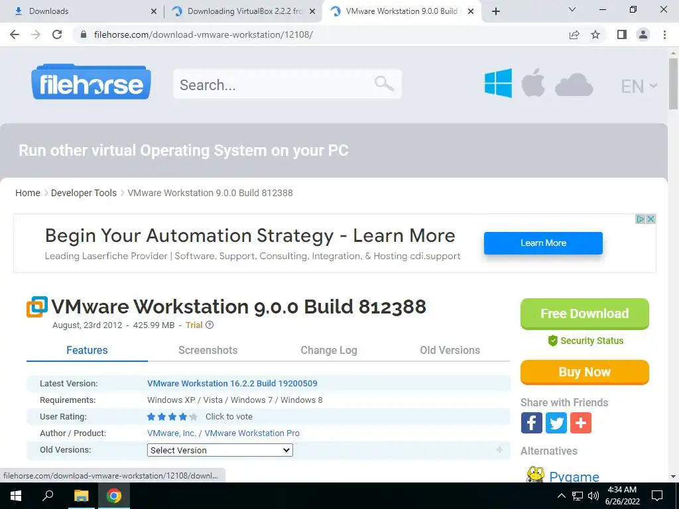Rate with the first star
The image size is (679, 509).
click(x=151, y=417)
